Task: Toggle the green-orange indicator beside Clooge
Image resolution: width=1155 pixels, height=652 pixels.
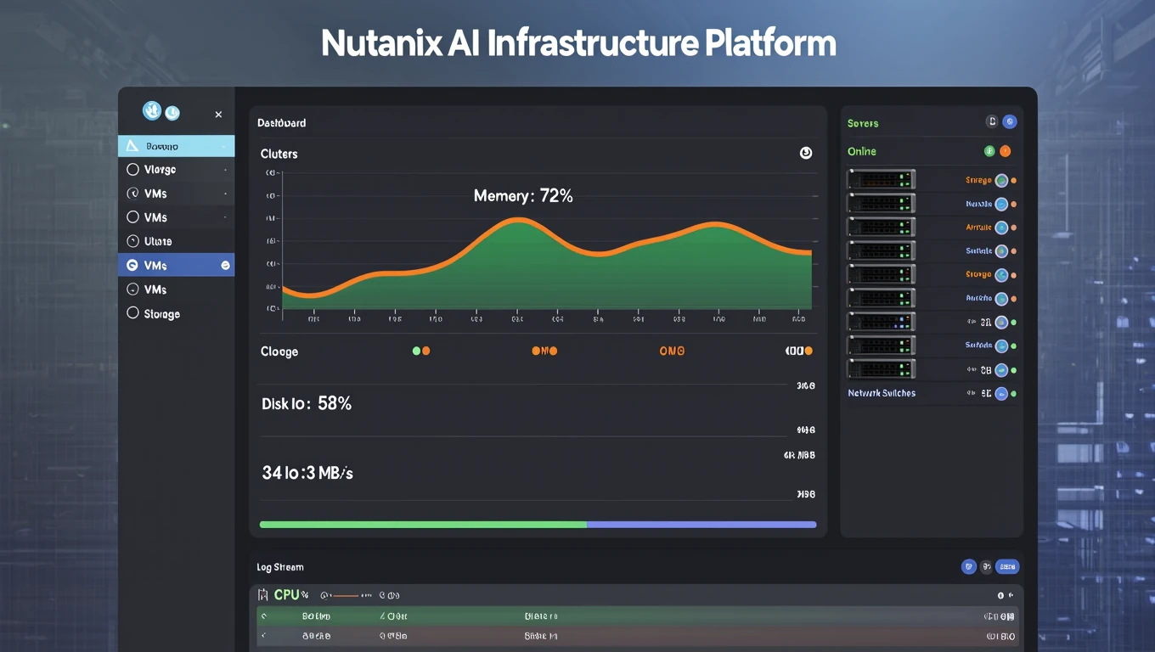Action: click(x=421, y=351)
